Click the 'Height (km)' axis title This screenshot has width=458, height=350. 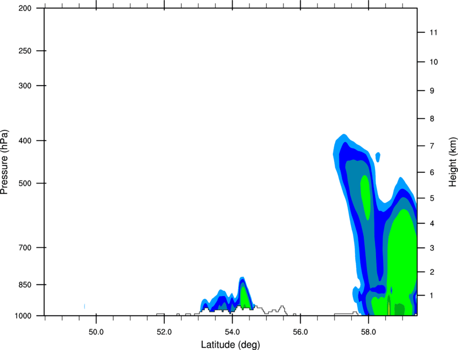point(453,162)
